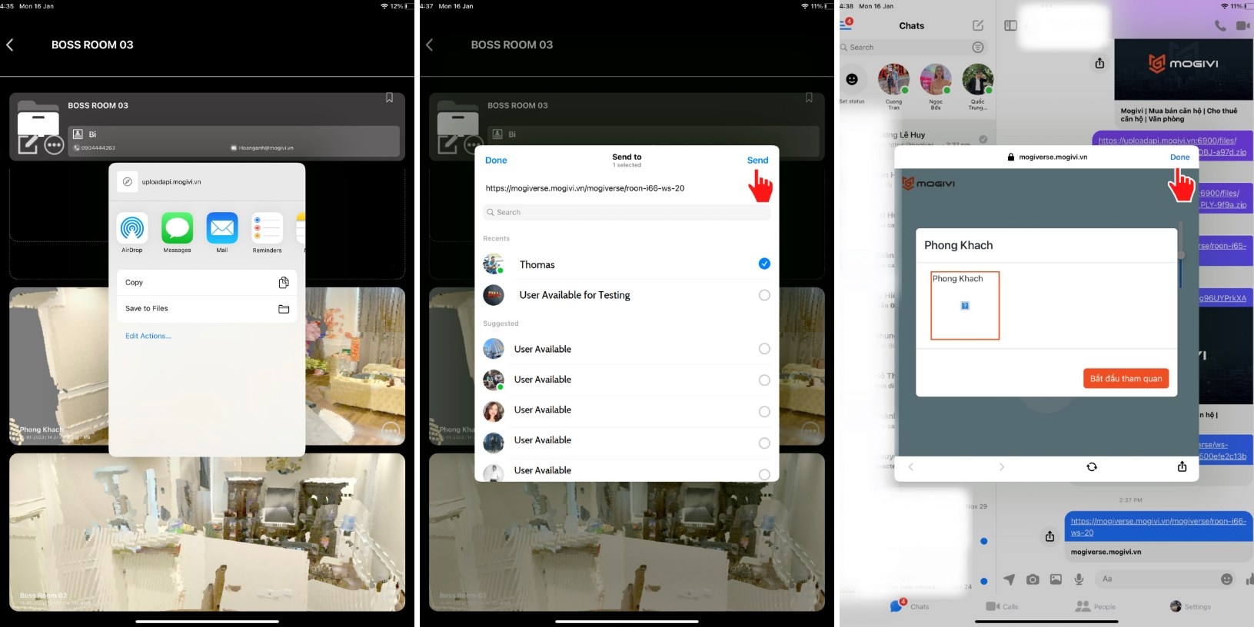Select the Phong Khach room thumbnail box
The width and height of the screenshot is (1254, 627).
tap(965, 306)
